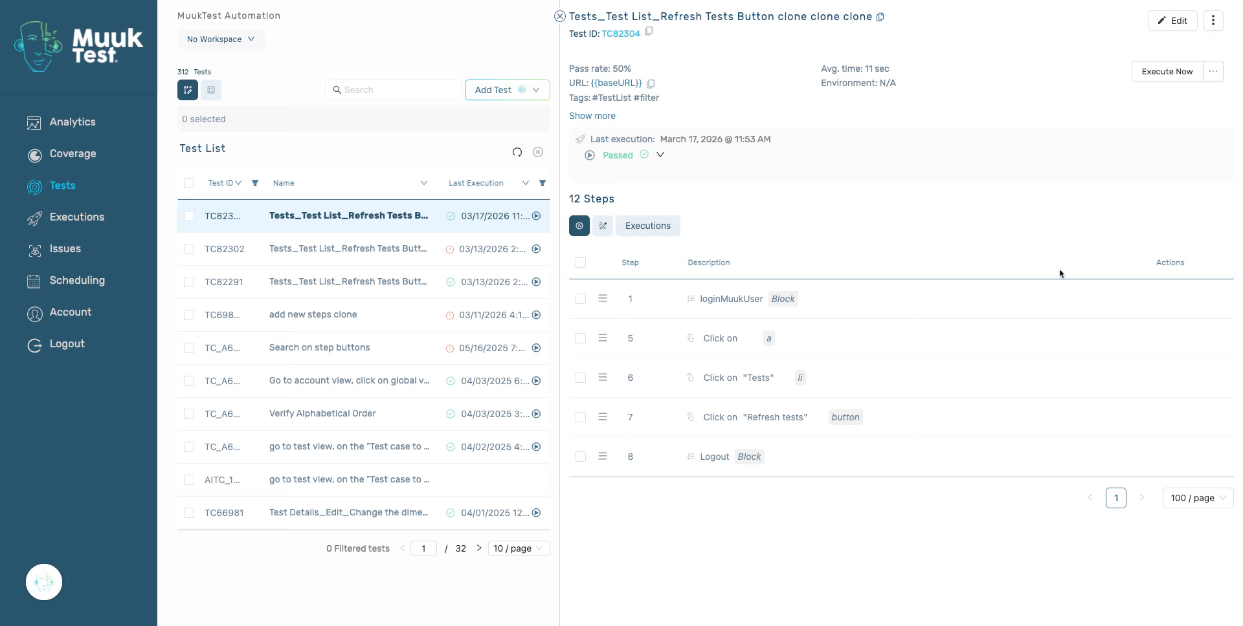Switch to the test tree view icon
Viewport: 1243px width, 626px height.
[188, 90]
